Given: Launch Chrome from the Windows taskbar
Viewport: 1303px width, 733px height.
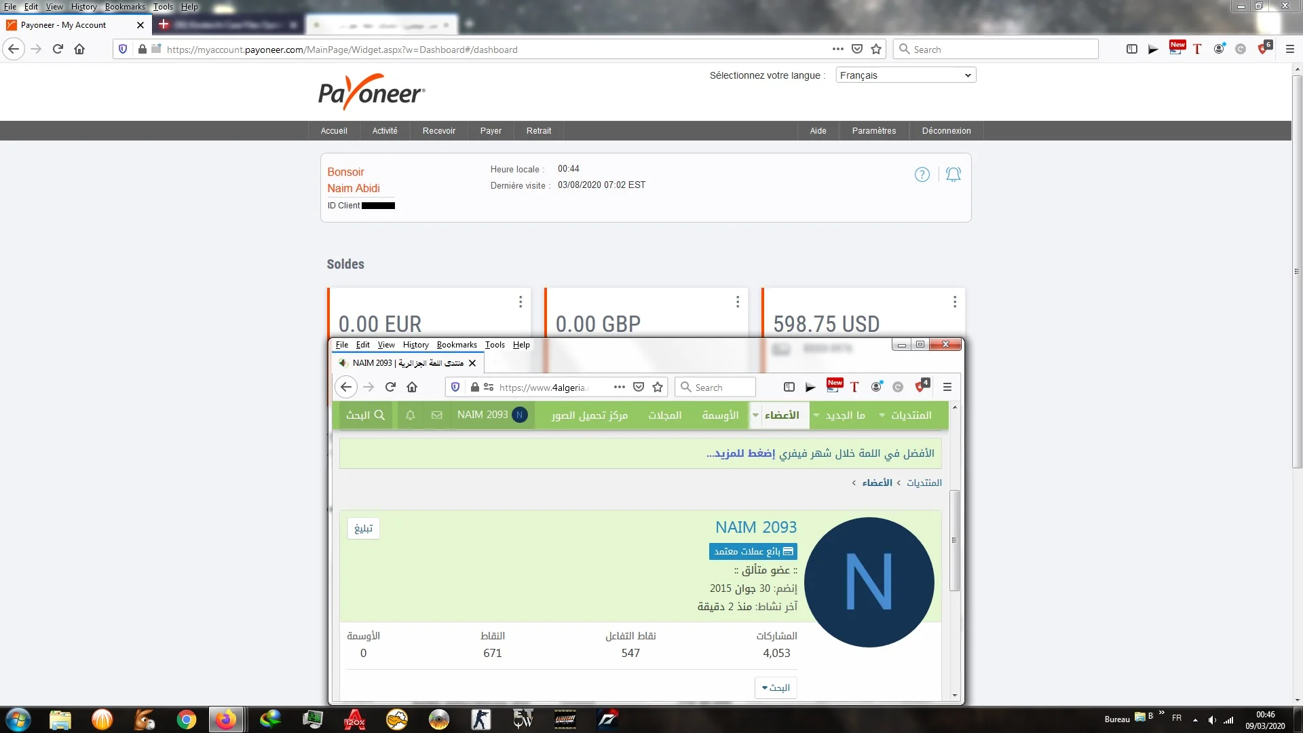Looking at the screenshot, I should click(x=186, y=719).
